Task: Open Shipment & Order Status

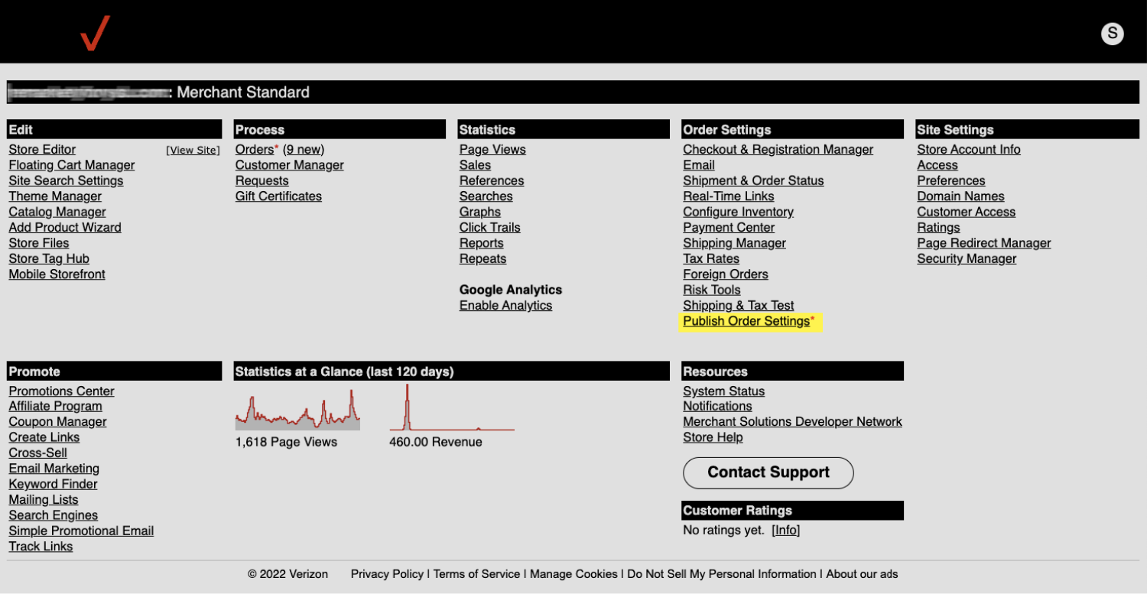Action: [x=753, y=180]
